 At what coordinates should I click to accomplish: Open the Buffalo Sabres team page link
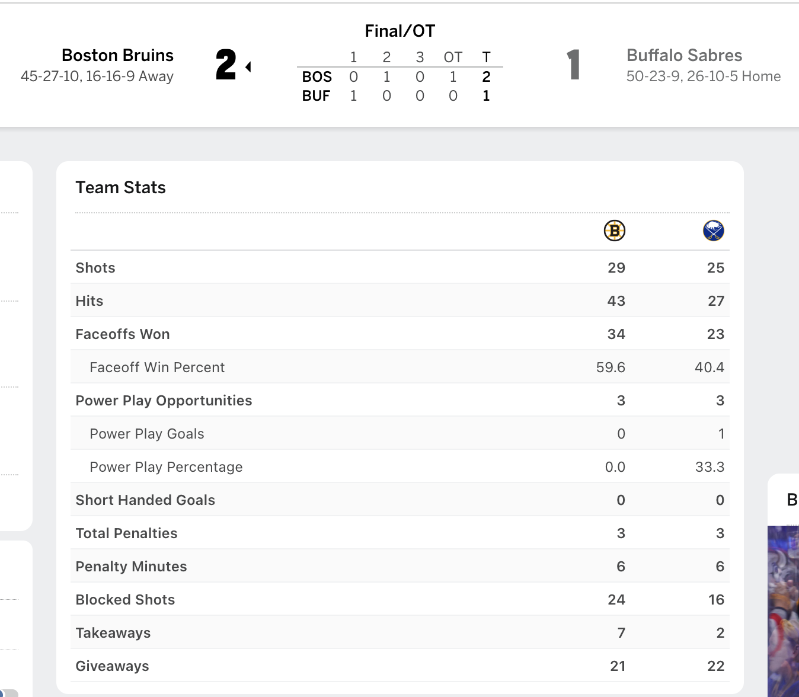(684, 55)
